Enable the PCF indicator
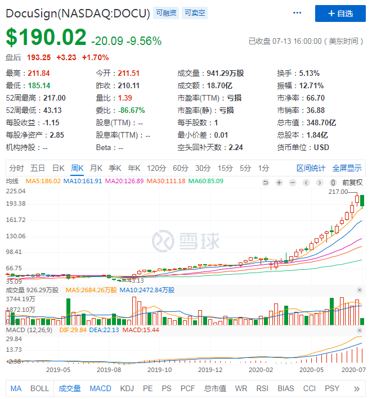Image resolution: width=372 pixels, height=399 pixels. click(187, 388)
